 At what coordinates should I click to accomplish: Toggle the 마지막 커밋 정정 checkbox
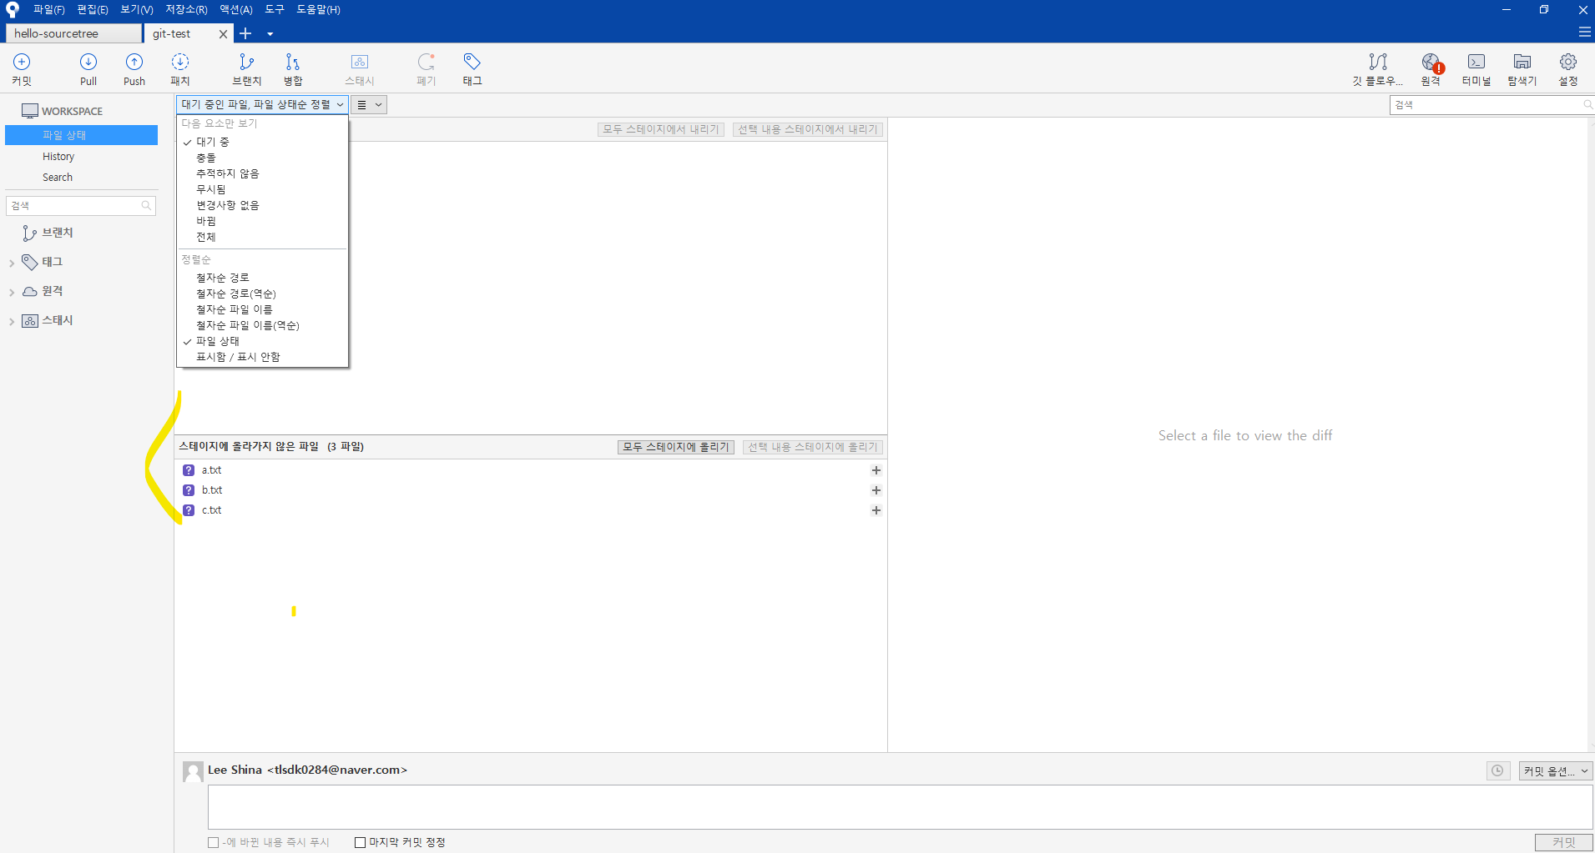click(360, 842)
